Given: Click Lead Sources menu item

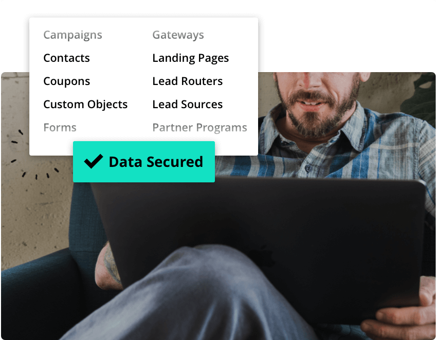Looking at the screenshot, I should [x=188, y=105].
